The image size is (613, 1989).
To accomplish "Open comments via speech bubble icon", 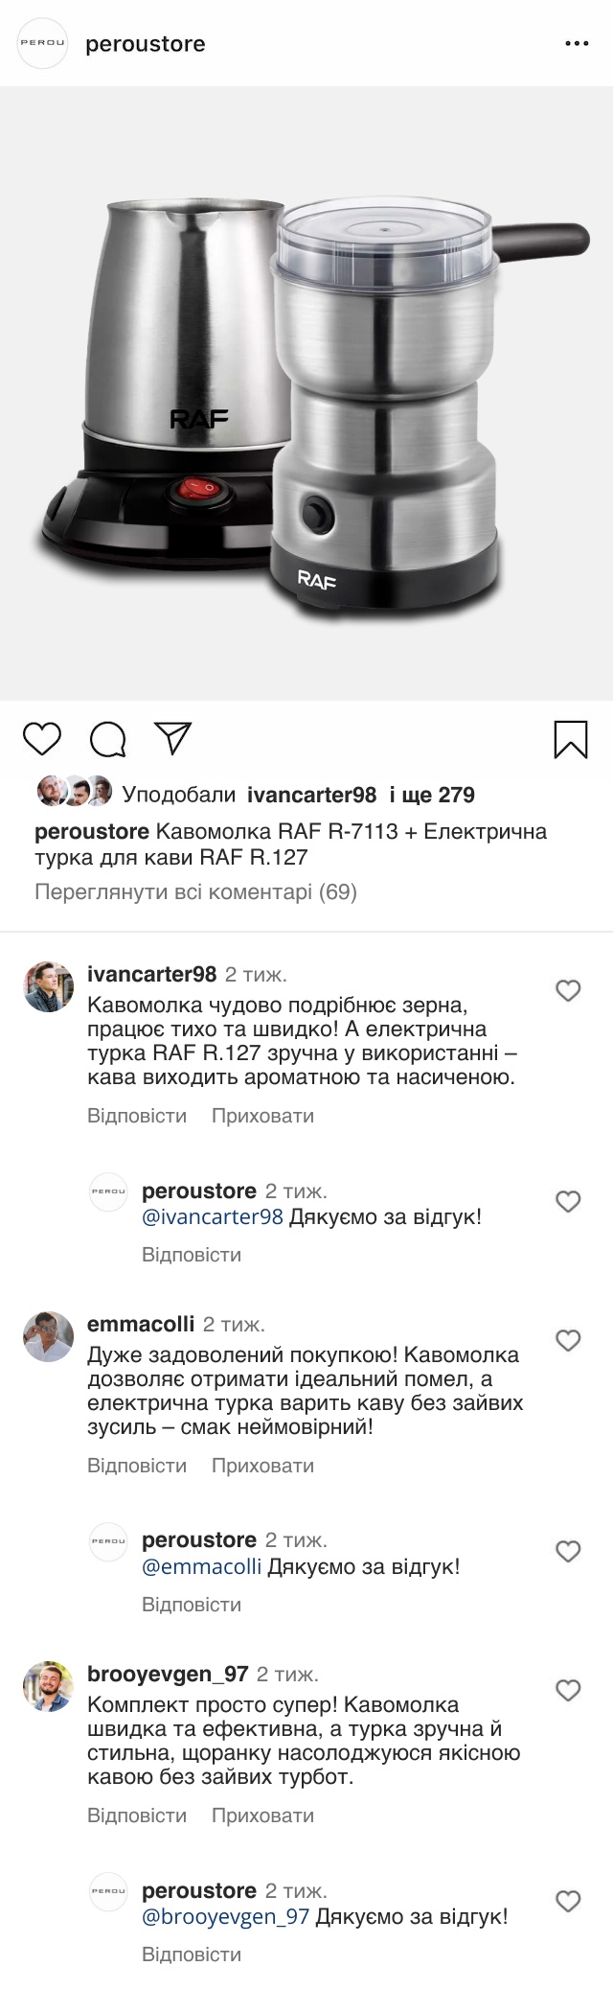I will [x=108, y=739].
